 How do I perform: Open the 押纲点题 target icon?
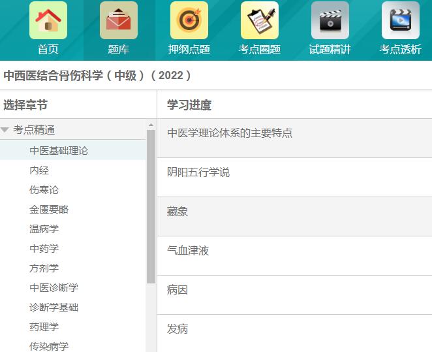pyautogui.click(x=189, y=20)
